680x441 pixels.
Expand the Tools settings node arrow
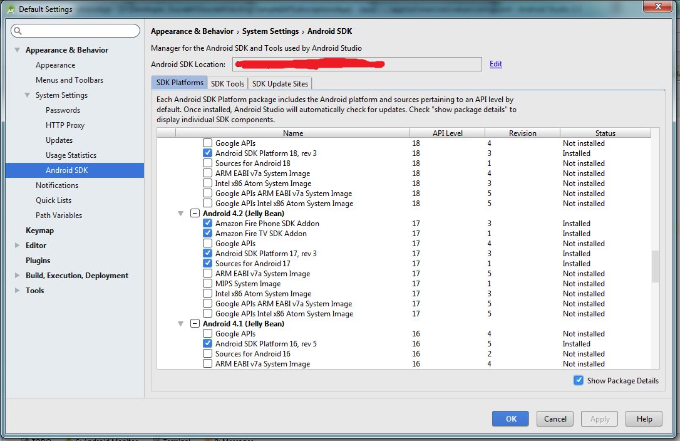pyautogui.click(x=18, y=291)
